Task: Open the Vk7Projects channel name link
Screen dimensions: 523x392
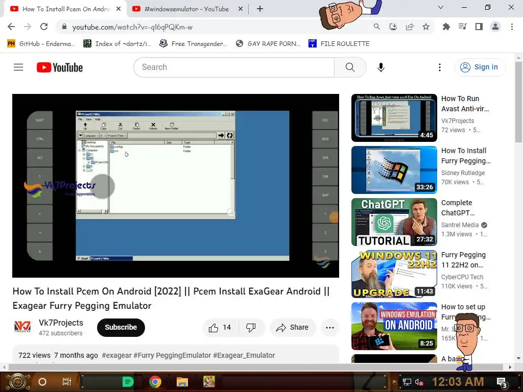Action: pyautogui.click(x=61, y=323)
